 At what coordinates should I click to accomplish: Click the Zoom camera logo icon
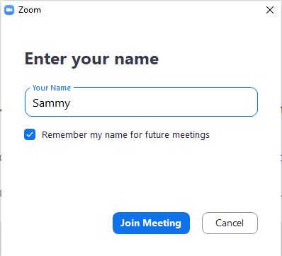9,10
